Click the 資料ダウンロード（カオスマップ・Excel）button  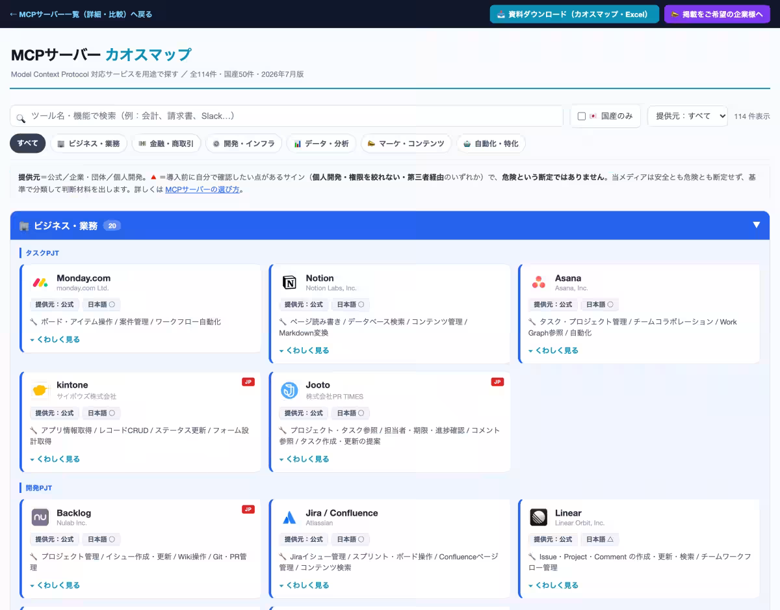[x=575, y=14]
